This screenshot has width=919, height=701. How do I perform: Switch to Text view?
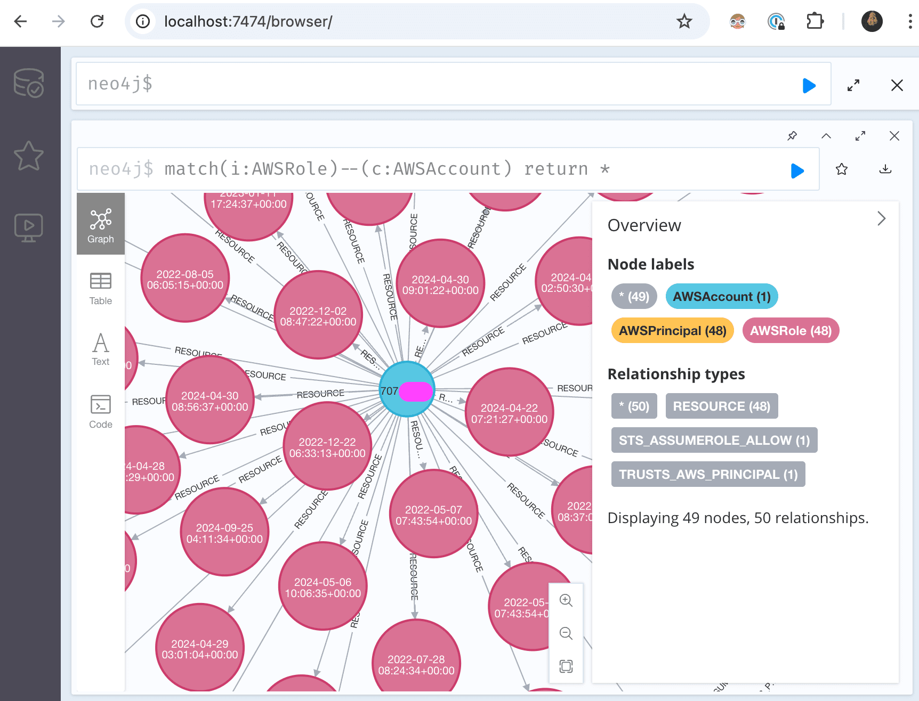click(x=101, y=349)
